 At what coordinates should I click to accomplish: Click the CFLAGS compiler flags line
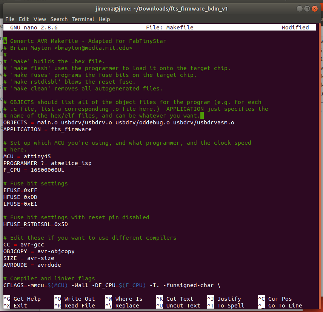pos(112,286)
